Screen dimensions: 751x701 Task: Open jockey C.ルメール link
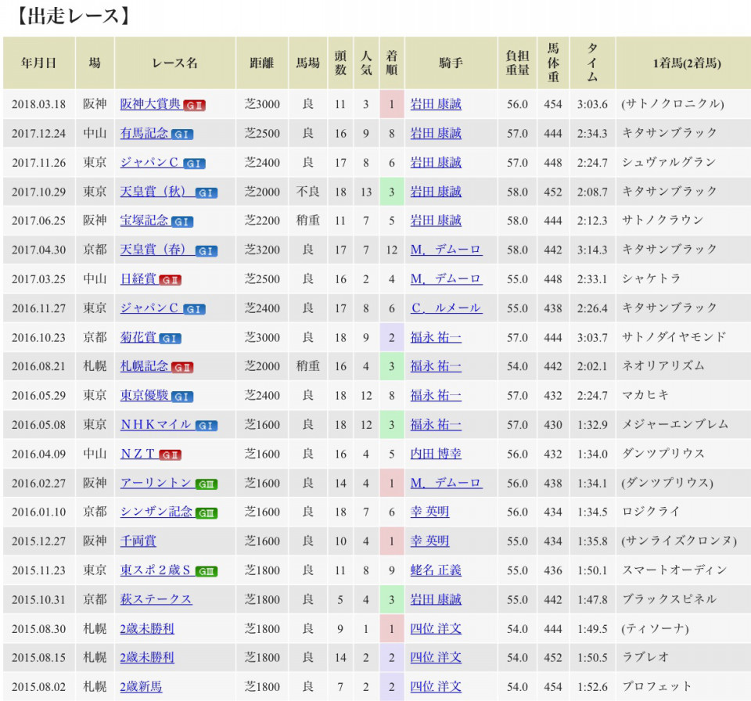[446, 308]
